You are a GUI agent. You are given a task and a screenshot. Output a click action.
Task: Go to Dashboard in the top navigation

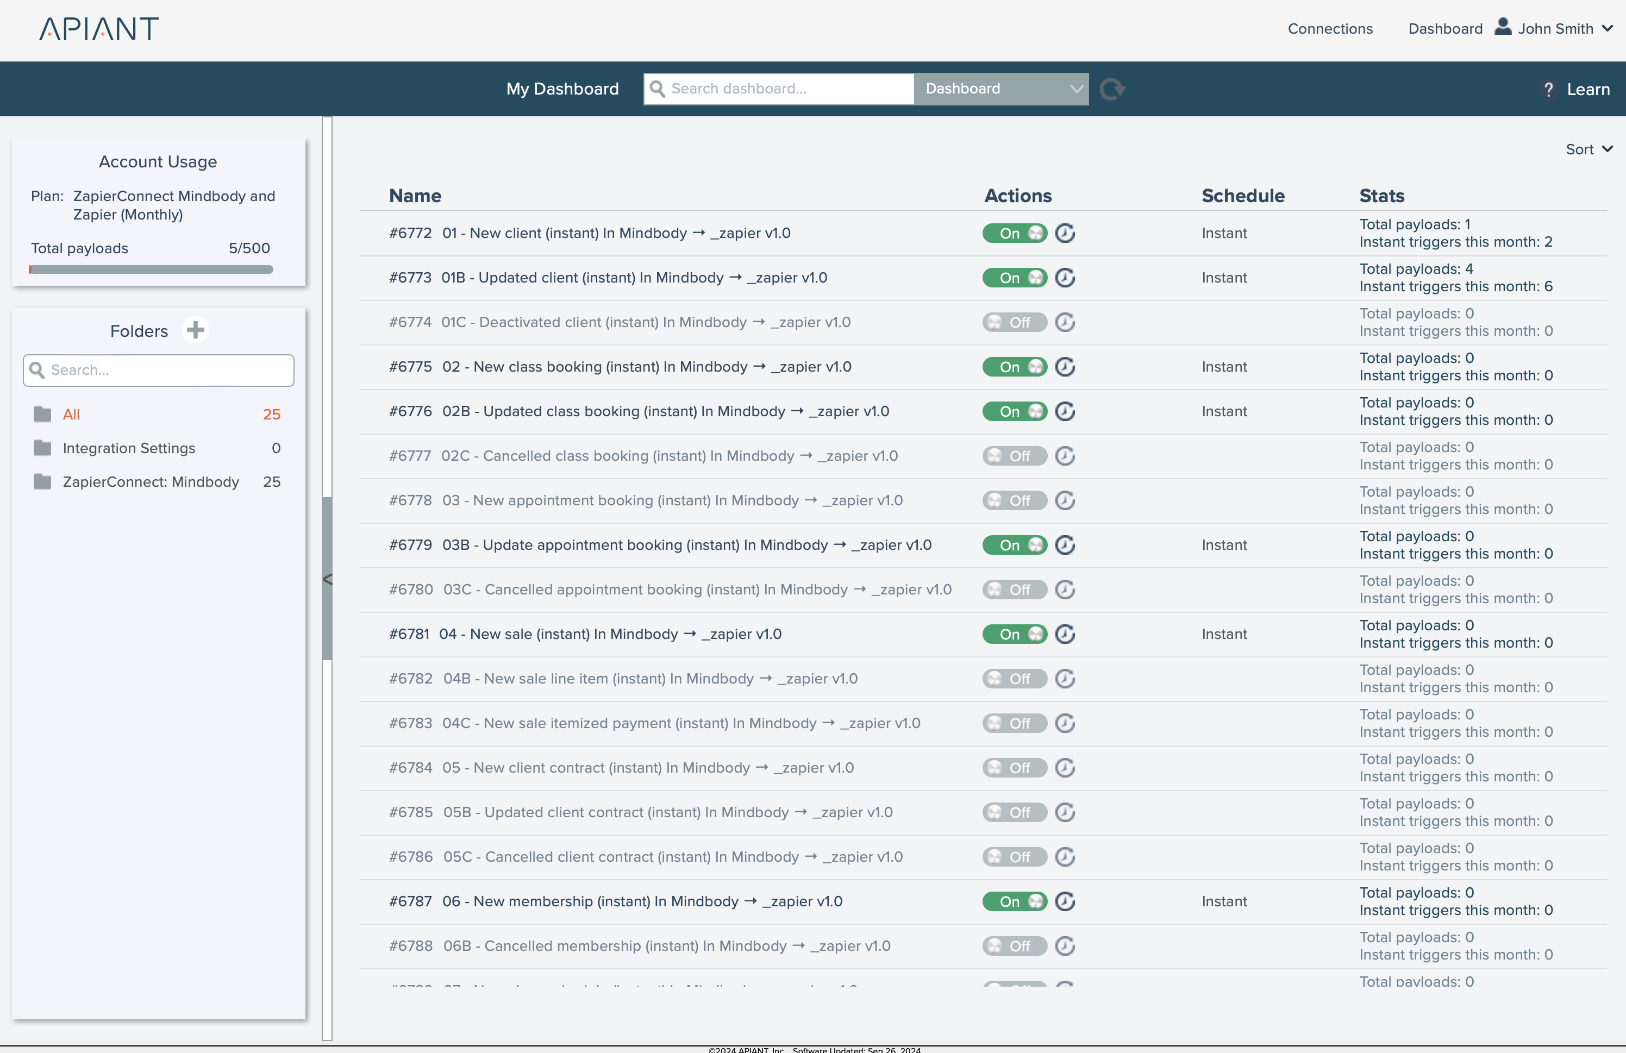(x=1445, y=29)
